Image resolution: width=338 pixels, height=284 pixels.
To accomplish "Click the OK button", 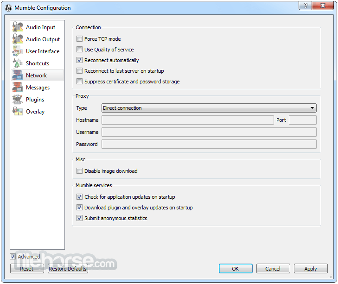I will tap(236, 269).
